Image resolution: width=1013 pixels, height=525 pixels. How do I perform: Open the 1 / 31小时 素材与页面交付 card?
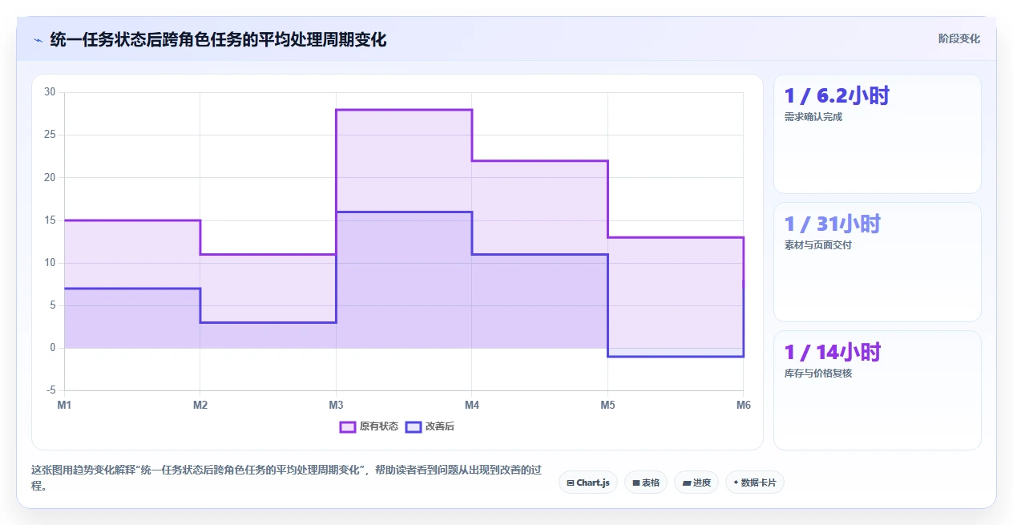click(x=877, y=262)
